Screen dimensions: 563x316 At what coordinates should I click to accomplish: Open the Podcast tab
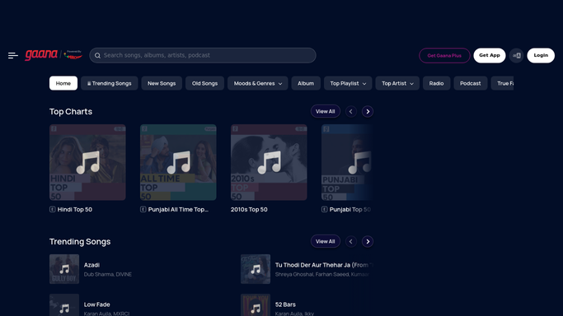[x=471, y=83]
